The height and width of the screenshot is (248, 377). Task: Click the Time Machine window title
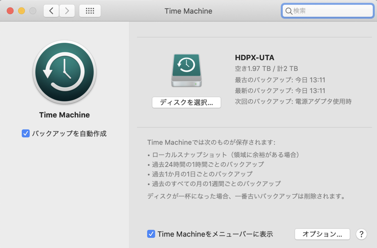pos(188,11)
